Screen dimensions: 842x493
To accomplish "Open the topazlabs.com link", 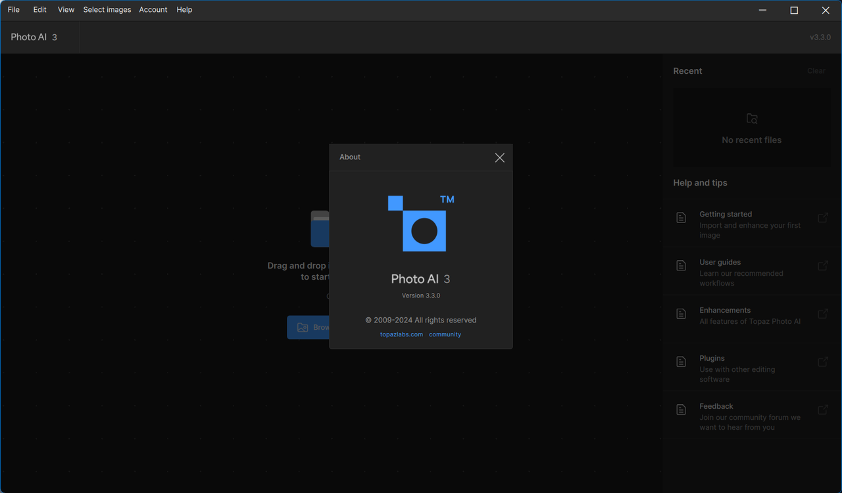I will tap(401, 334).
